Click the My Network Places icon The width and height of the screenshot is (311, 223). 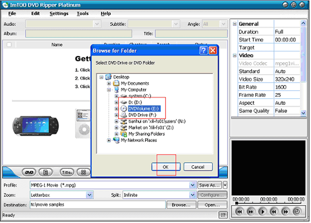coord(116,141)
